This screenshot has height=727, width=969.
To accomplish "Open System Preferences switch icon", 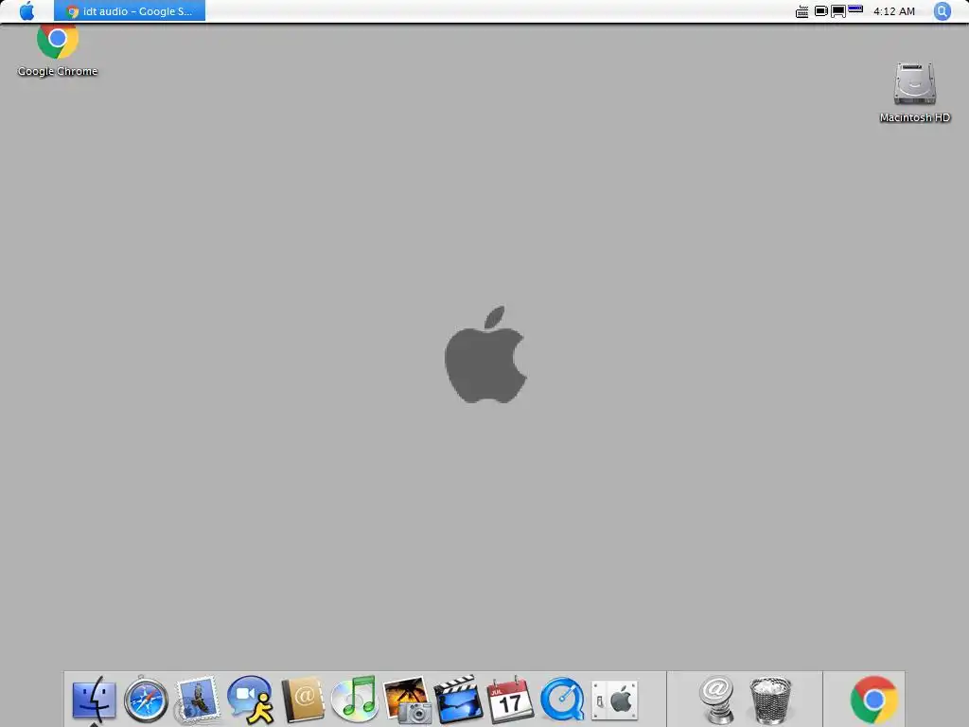I will click(614, 700).
